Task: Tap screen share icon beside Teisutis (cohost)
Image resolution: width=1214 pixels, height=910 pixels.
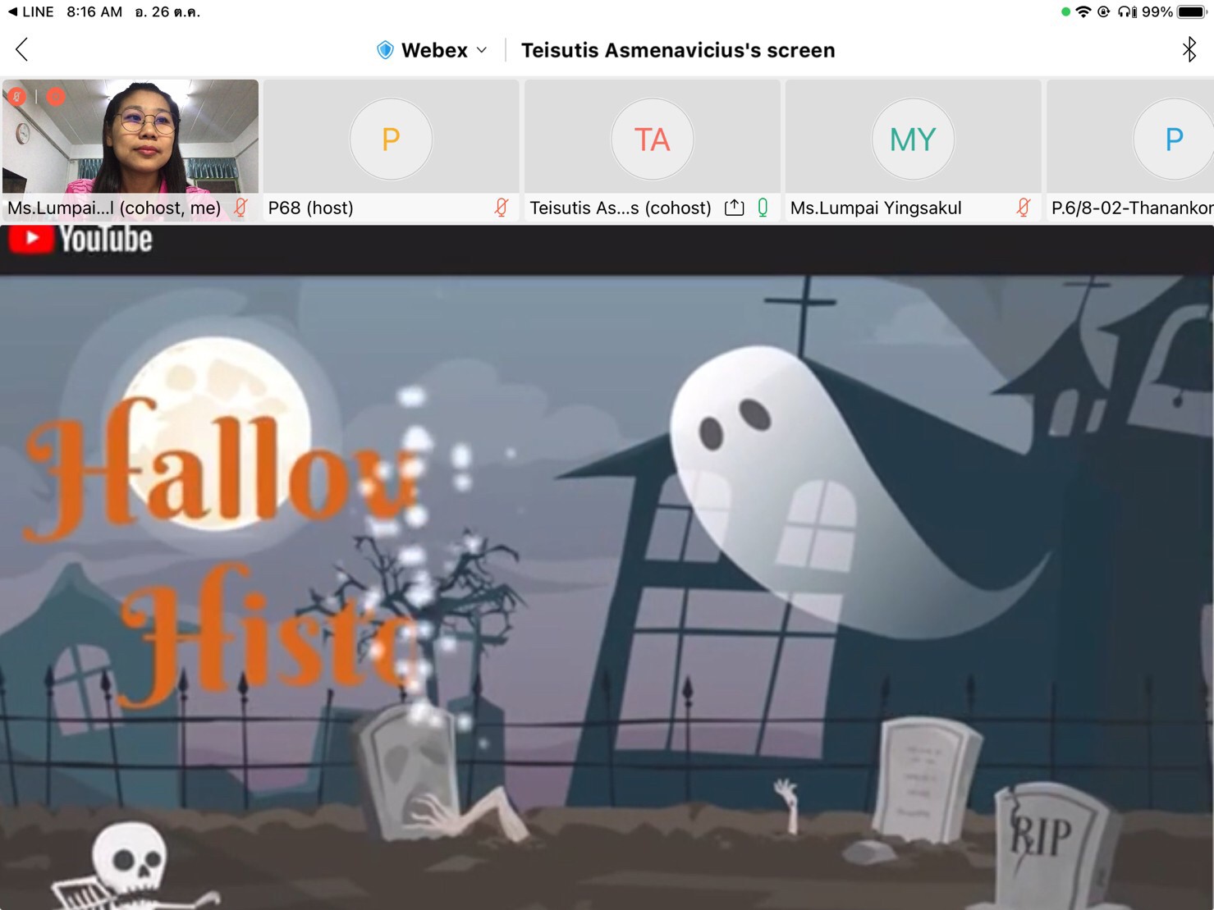Action: pos(735,208)
